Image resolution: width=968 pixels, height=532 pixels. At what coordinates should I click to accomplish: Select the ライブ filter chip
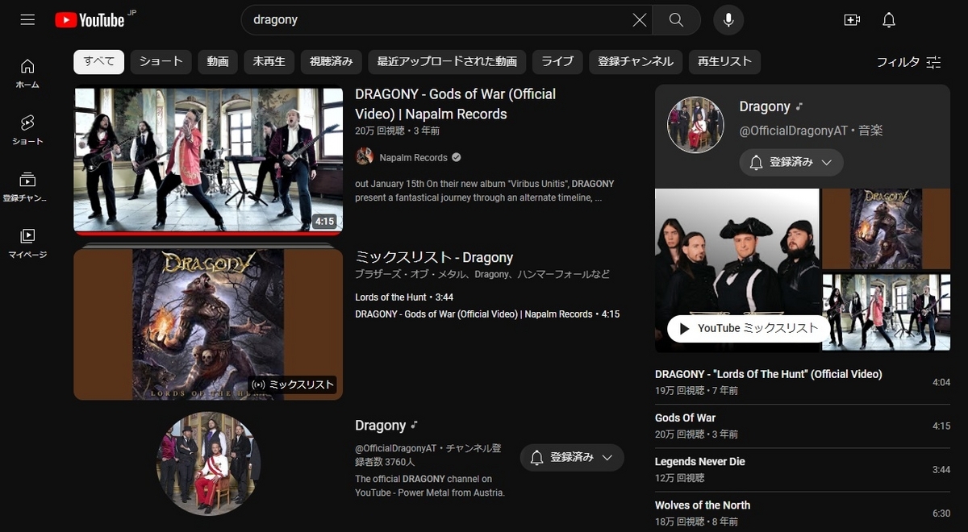point(557,61)
